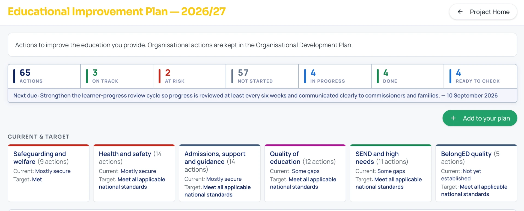The width and height of the screenshot is (524, 211).
Task: Choose the 4 Ready to Check tile
Action: [x=481, y=76]
